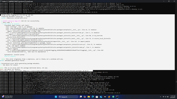The width and height of the screenshot is (177, 99).
Task: Expand the hidden system tray icons chevron
Action: (x=160, y=97)
